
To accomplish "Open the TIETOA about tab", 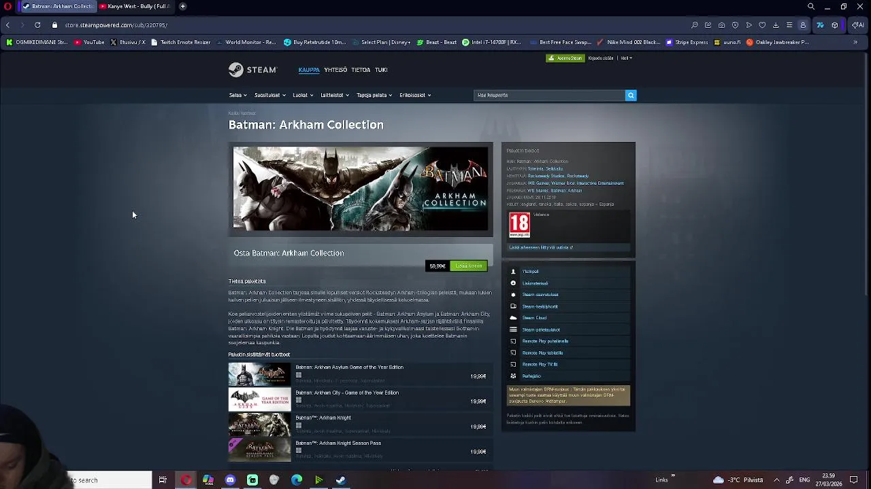I will 361,70.
